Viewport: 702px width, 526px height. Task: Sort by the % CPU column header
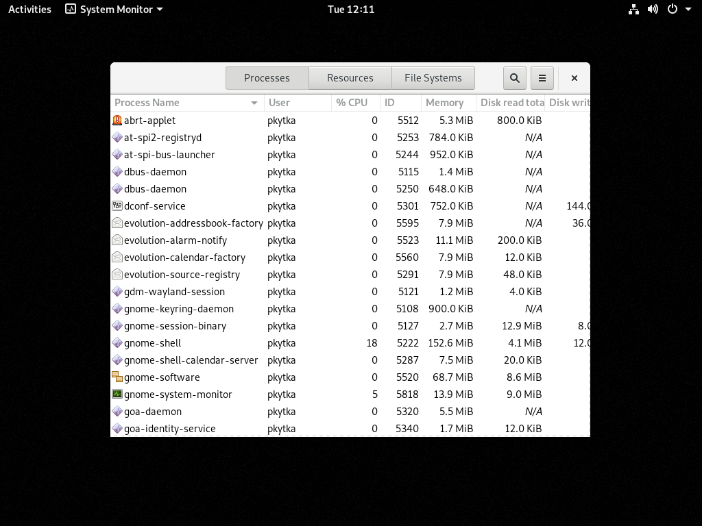click(x=356, y=103)
